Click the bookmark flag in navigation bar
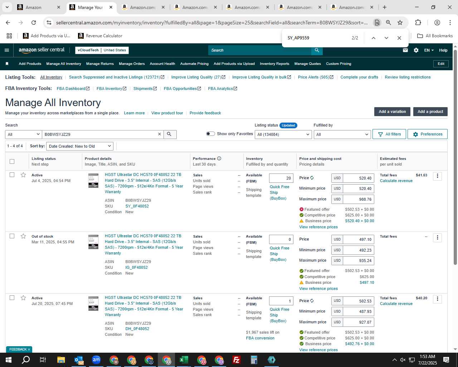 click(x=7, y=64)
